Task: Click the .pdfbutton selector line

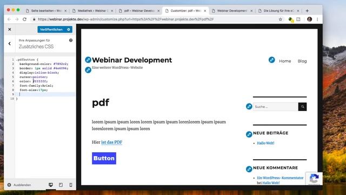Action: 27,60
